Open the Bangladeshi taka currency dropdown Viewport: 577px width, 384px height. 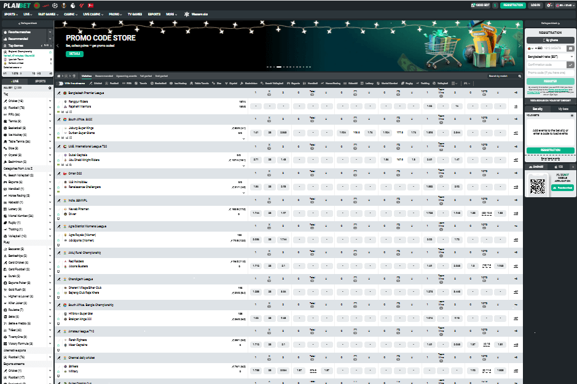tap(550, 56)
